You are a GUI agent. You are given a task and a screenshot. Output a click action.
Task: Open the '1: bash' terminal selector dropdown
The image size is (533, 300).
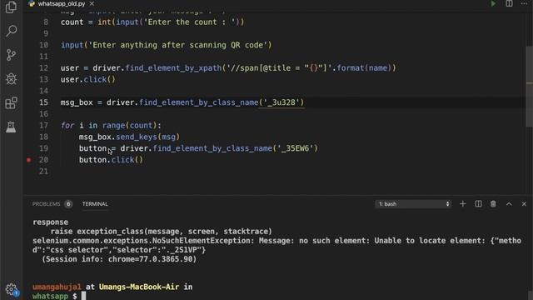click(413, 204)
